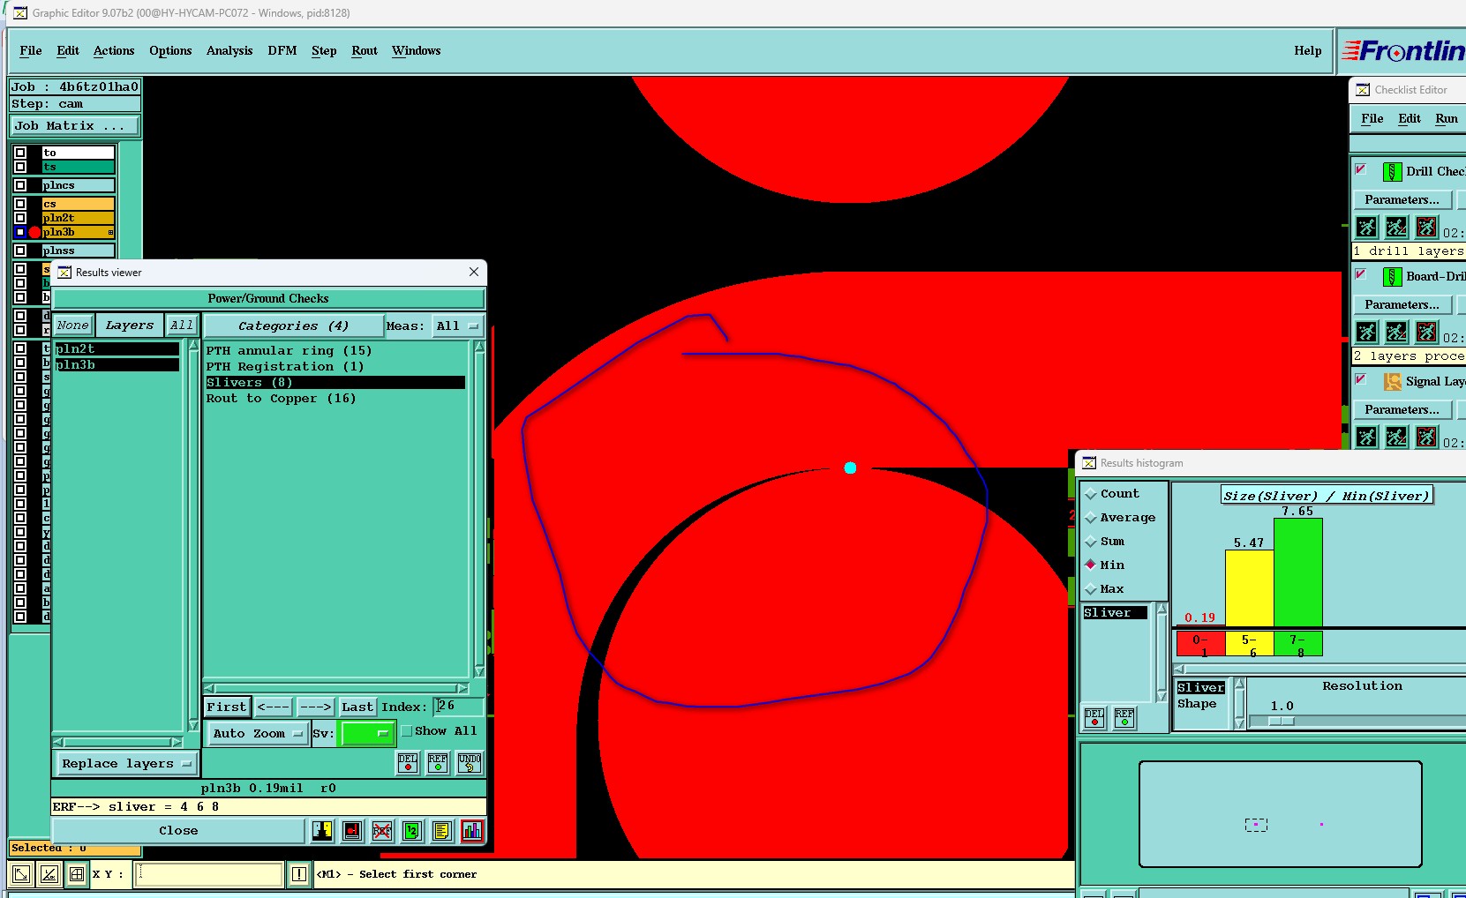
Task: Click red 0-1 range swatch in histogram
Action: coord(1200,644)
